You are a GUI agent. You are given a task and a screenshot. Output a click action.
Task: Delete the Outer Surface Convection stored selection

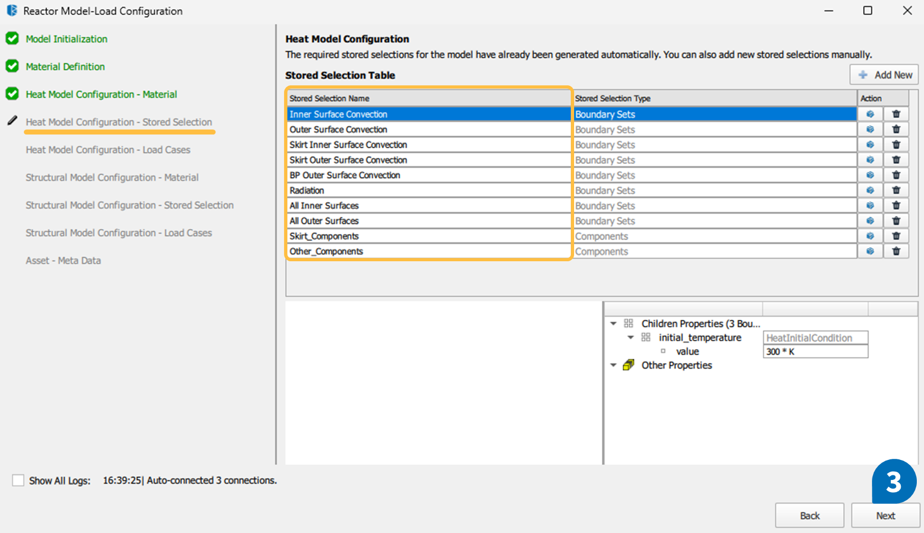click(896, 130)
